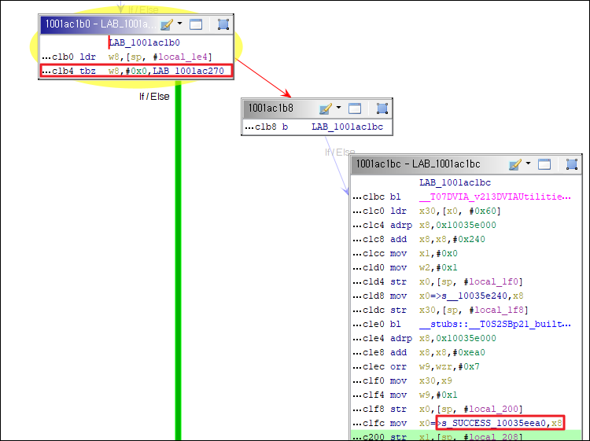Click the 'orr w9,wzr,#0x7' instruction
590x441 pixels.
(416, 366)
